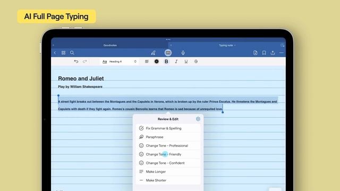Select Change Tone – Confident
The height and width of the screenshot is (191, 340).
pyautogui.click(x=168, y=163)
